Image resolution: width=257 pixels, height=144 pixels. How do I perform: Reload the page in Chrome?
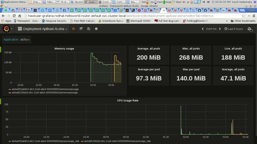tap(14, 16)
